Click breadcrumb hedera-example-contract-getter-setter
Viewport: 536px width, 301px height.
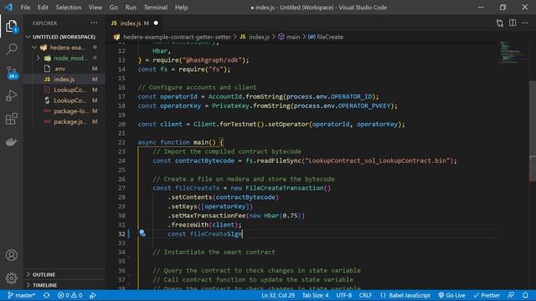177,37
